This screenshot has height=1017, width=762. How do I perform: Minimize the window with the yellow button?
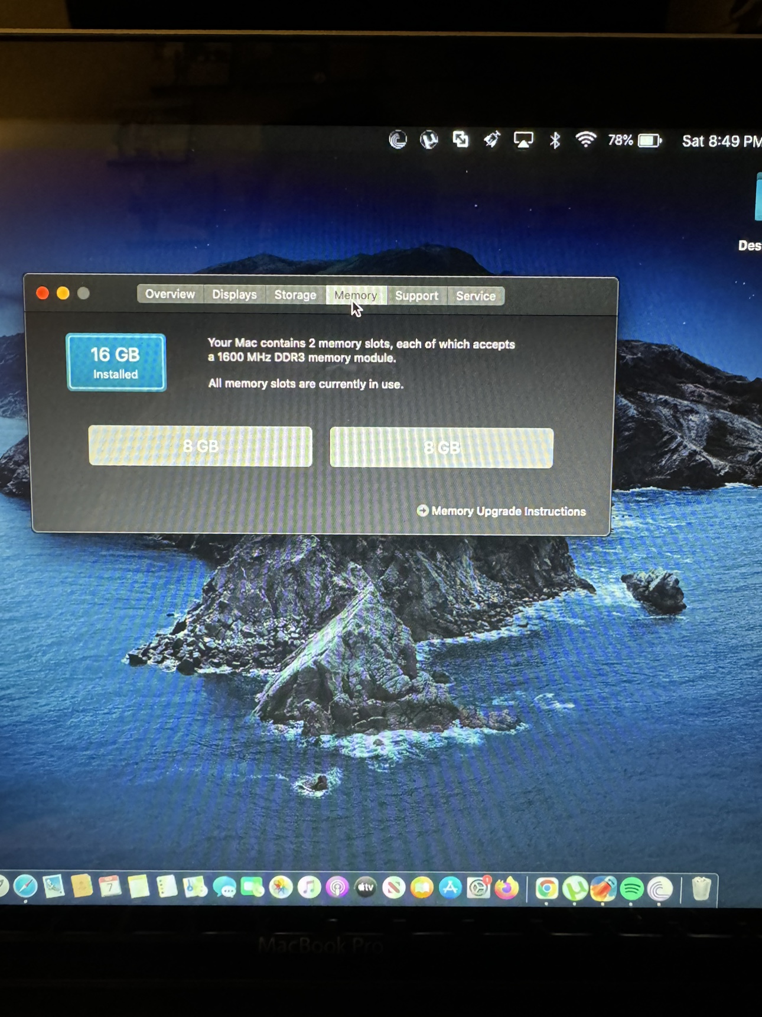(x=63, y=293)
